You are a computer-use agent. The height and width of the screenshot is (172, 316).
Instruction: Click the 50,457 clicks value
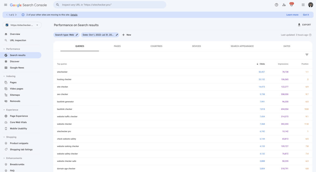(262, 72)
